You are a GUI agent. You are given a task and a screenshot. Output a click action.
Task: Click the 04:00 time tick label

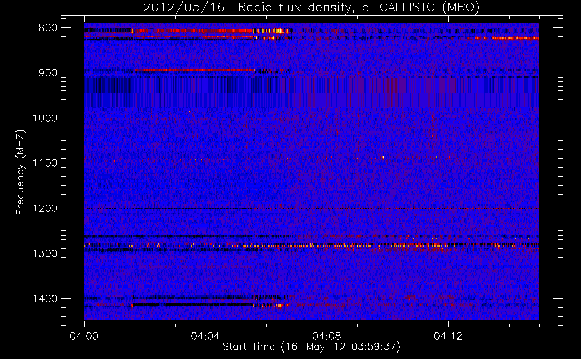point(84,336)
